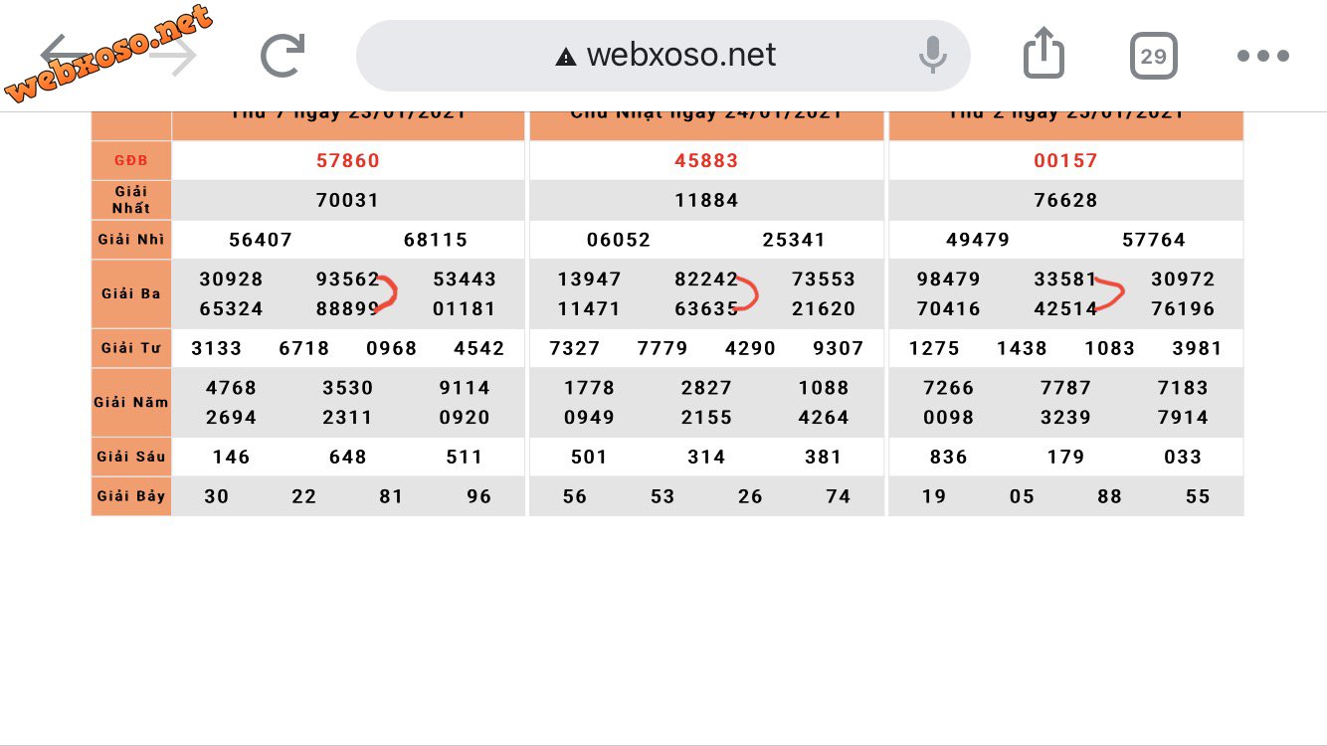1327x746 pixels.
Task: Select the red special prize number 00157
Action: [x=1065, y=160]
